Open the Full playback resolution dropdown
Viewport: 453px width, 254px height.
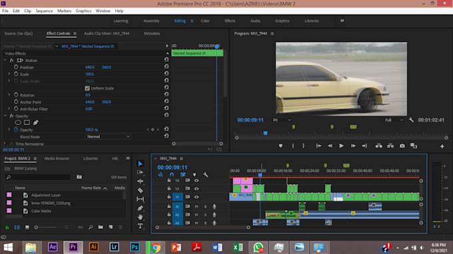pyautogui.click(x=394, y=120)
